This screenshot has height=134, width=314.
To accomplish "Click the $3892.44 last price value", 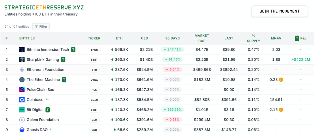I will pyautogui.click(x=229, y=70).
